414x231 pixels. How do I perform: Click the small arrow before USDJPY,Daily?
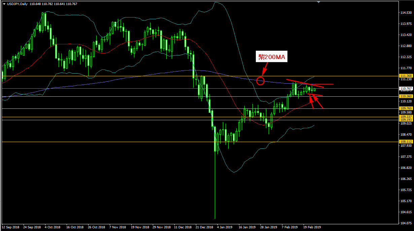coord(4,3)
